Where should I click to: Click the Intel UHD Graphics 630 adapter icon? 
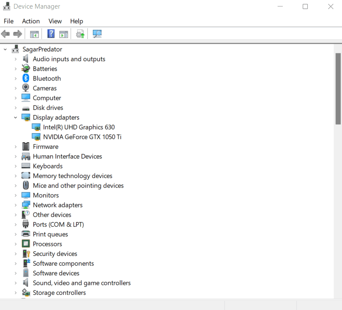[x=36, y=127]
